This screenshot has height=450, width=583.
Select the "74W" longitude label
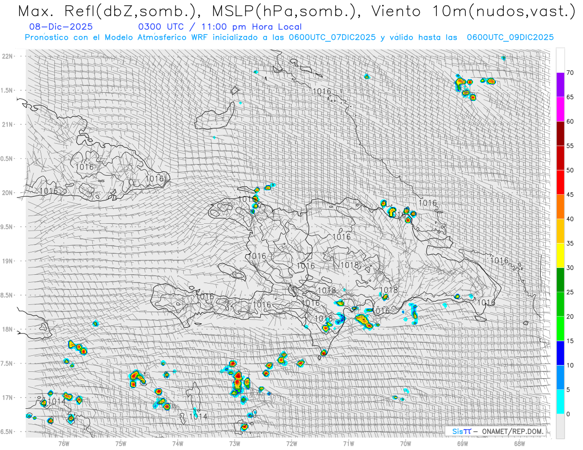point(178,443)
